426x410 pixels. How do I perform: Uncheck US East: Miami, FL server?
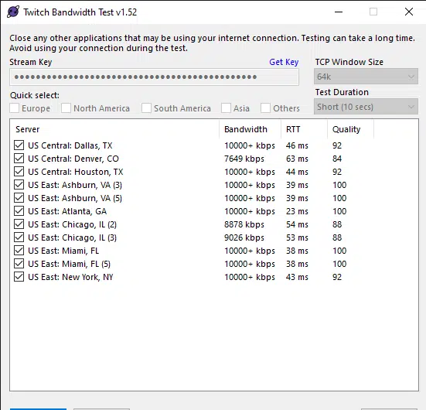click(19, 251)
